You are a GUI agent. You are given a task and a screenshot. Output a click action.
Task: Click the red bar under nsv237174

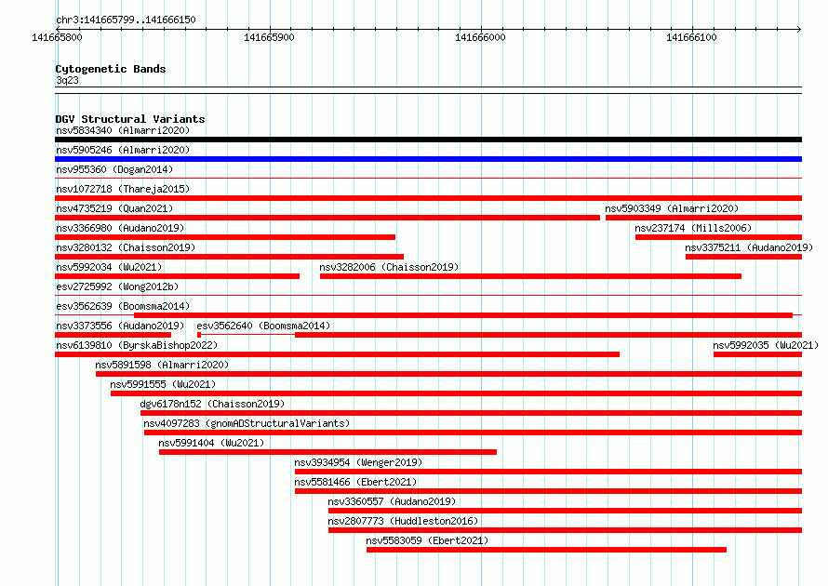click(719, 237)
